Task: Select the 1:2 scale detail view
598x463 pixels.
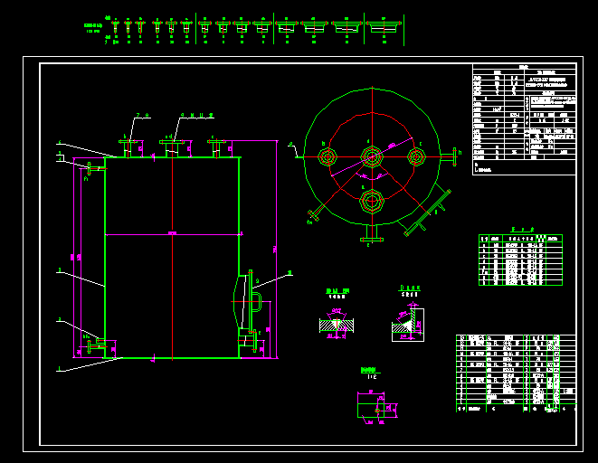Action: [377, 407]
